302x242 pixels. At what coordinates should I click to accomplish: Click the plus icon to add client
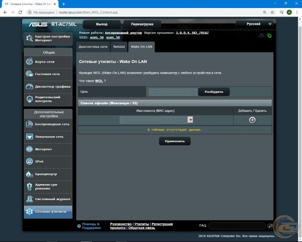(x=252, y=120)
